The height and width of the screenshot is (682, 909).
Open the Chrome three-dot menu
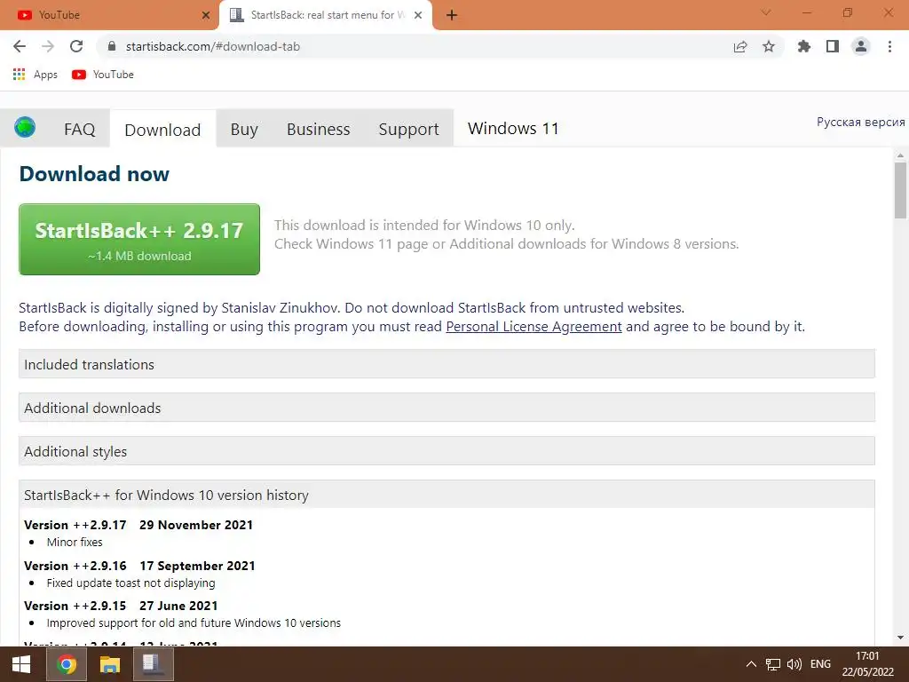tap(889, 46)
